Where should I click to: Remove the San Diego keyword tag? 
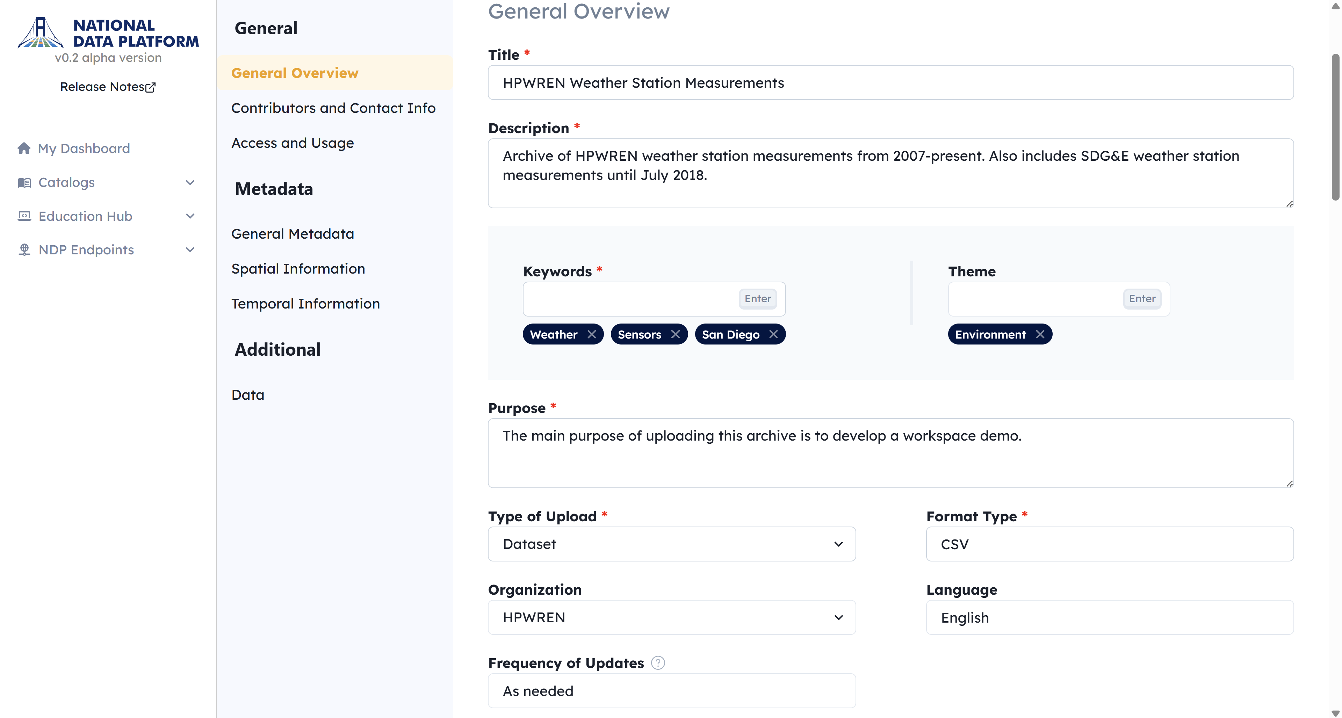point(773,334)
